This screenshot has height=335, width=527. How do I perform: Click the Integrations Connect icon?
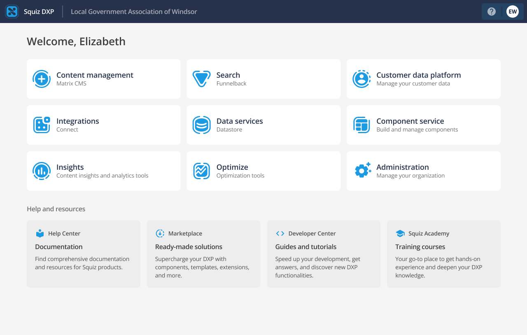42,125
